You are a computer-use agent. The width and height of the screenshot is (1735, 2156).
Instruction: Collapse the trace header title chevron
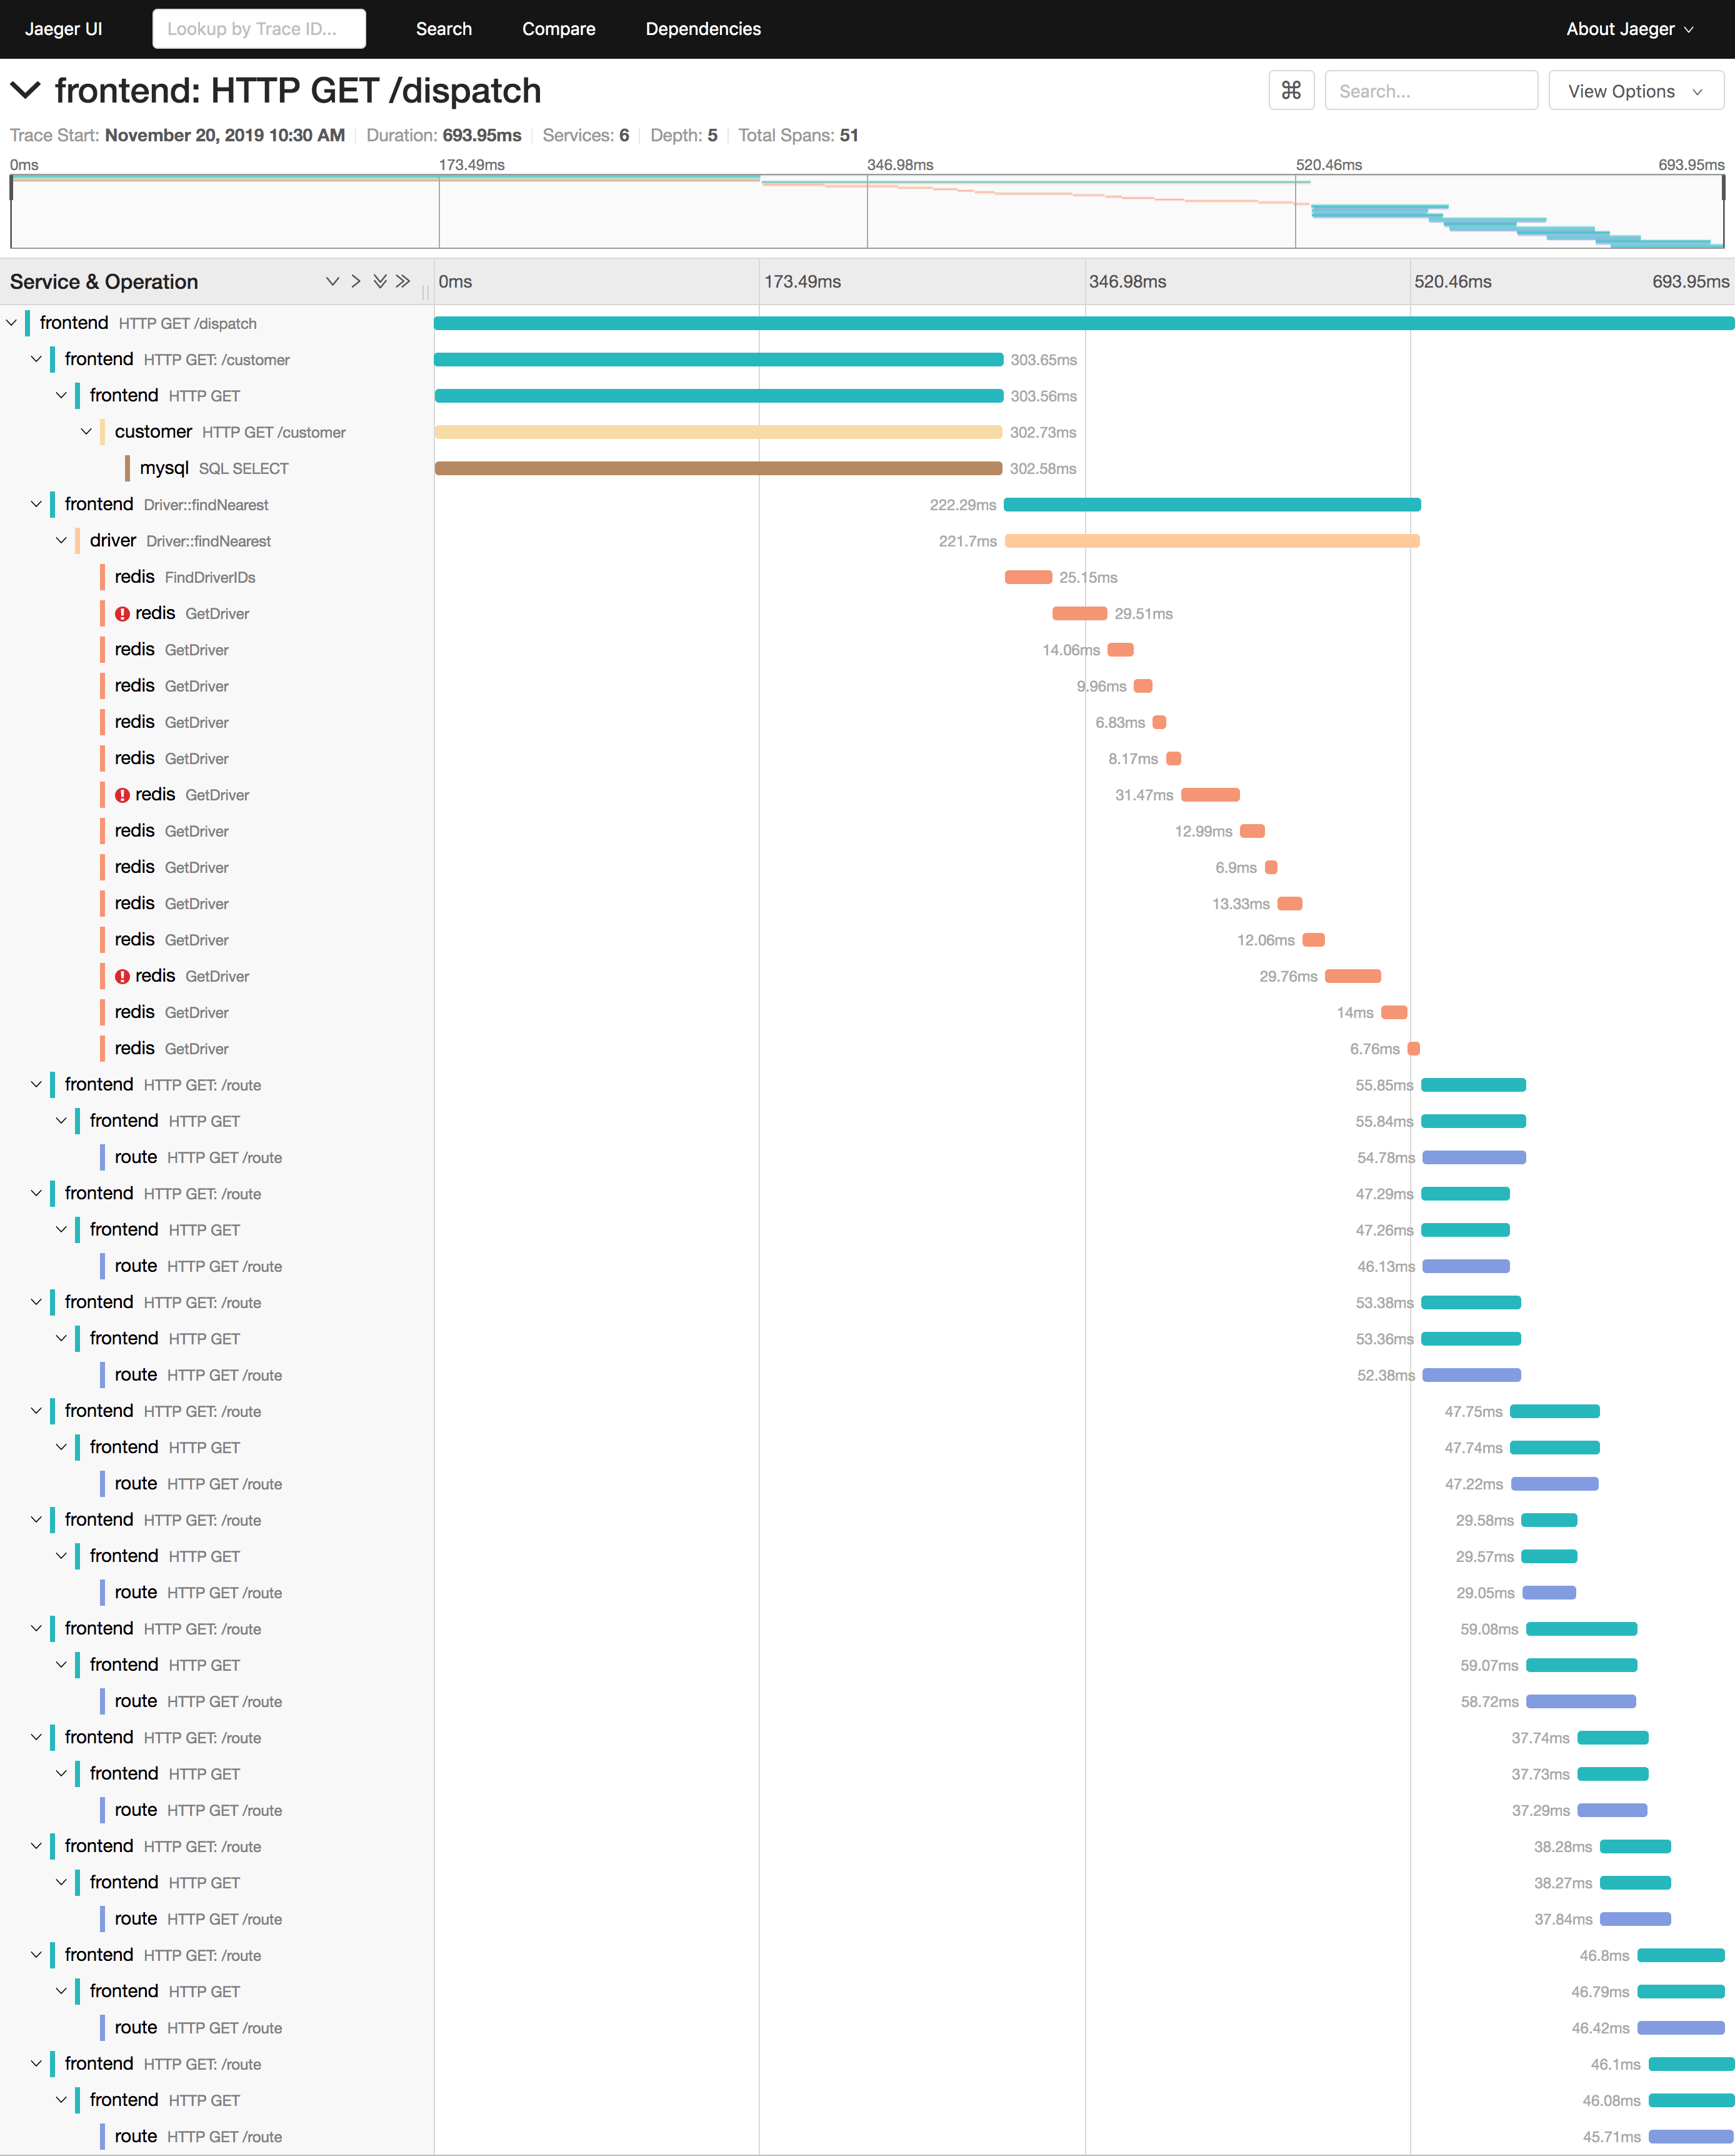[25, 91]
